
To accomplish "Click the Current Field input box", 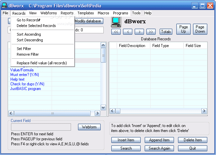I will coord(41,127).
